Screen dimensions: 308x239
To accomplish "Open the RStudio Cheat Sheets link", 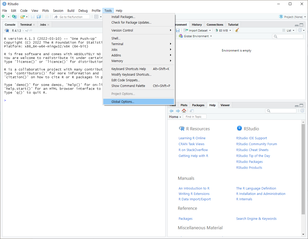I will click(252, 150).
